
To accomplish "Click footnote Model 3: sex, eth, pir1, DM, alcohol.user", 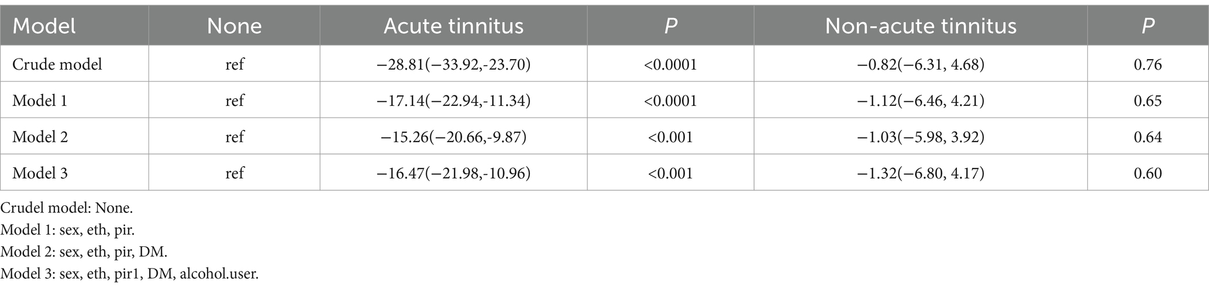I will tap(129, 273).
